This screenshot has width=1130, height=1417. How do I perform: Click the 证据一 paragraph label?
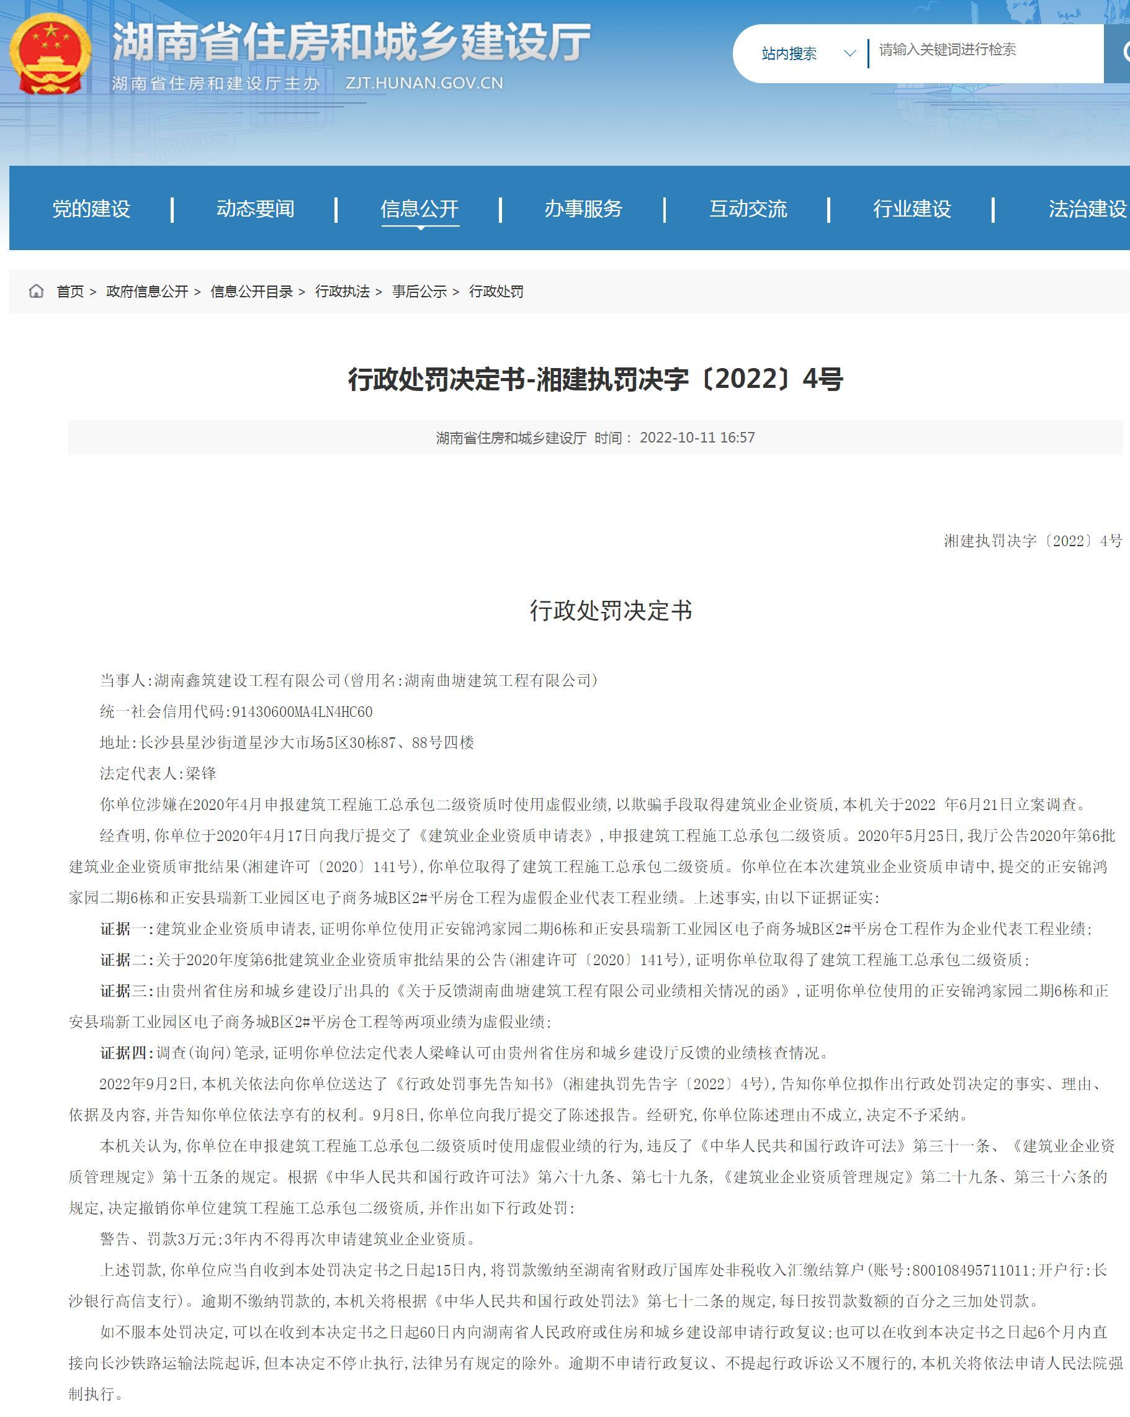point(126,929)
